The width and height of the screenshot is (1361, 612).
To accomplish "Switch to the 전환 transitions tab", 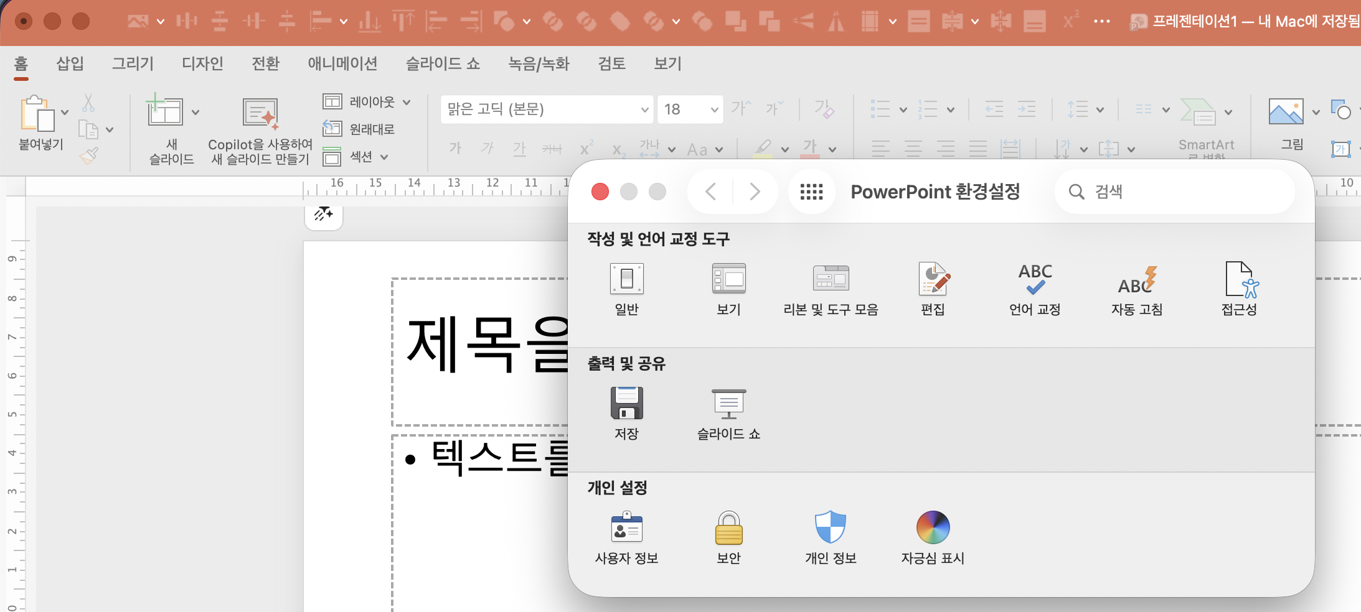I will tap(265, 63).
